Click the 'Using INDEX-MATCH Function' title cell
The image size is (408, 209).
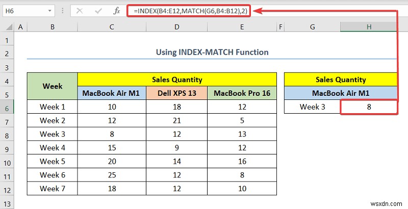[212, 52]
